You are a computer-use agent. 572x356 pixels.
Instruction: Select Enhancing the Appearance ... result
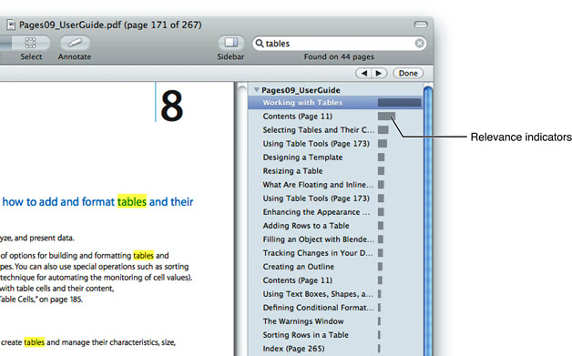(x=335, y=212)
